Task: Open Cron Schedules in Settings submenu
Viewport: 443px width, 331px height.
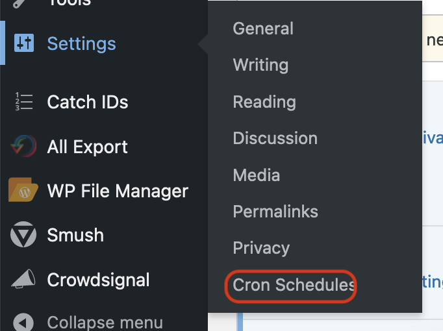Action: pos(294,285)
